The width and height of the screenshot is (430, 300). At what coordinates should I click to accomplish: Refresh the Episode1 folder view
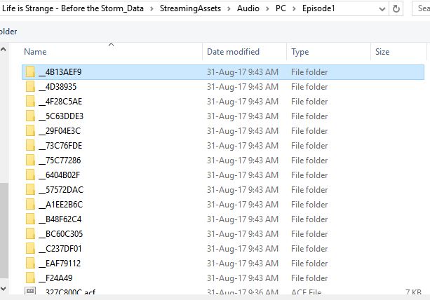(397, 9)
